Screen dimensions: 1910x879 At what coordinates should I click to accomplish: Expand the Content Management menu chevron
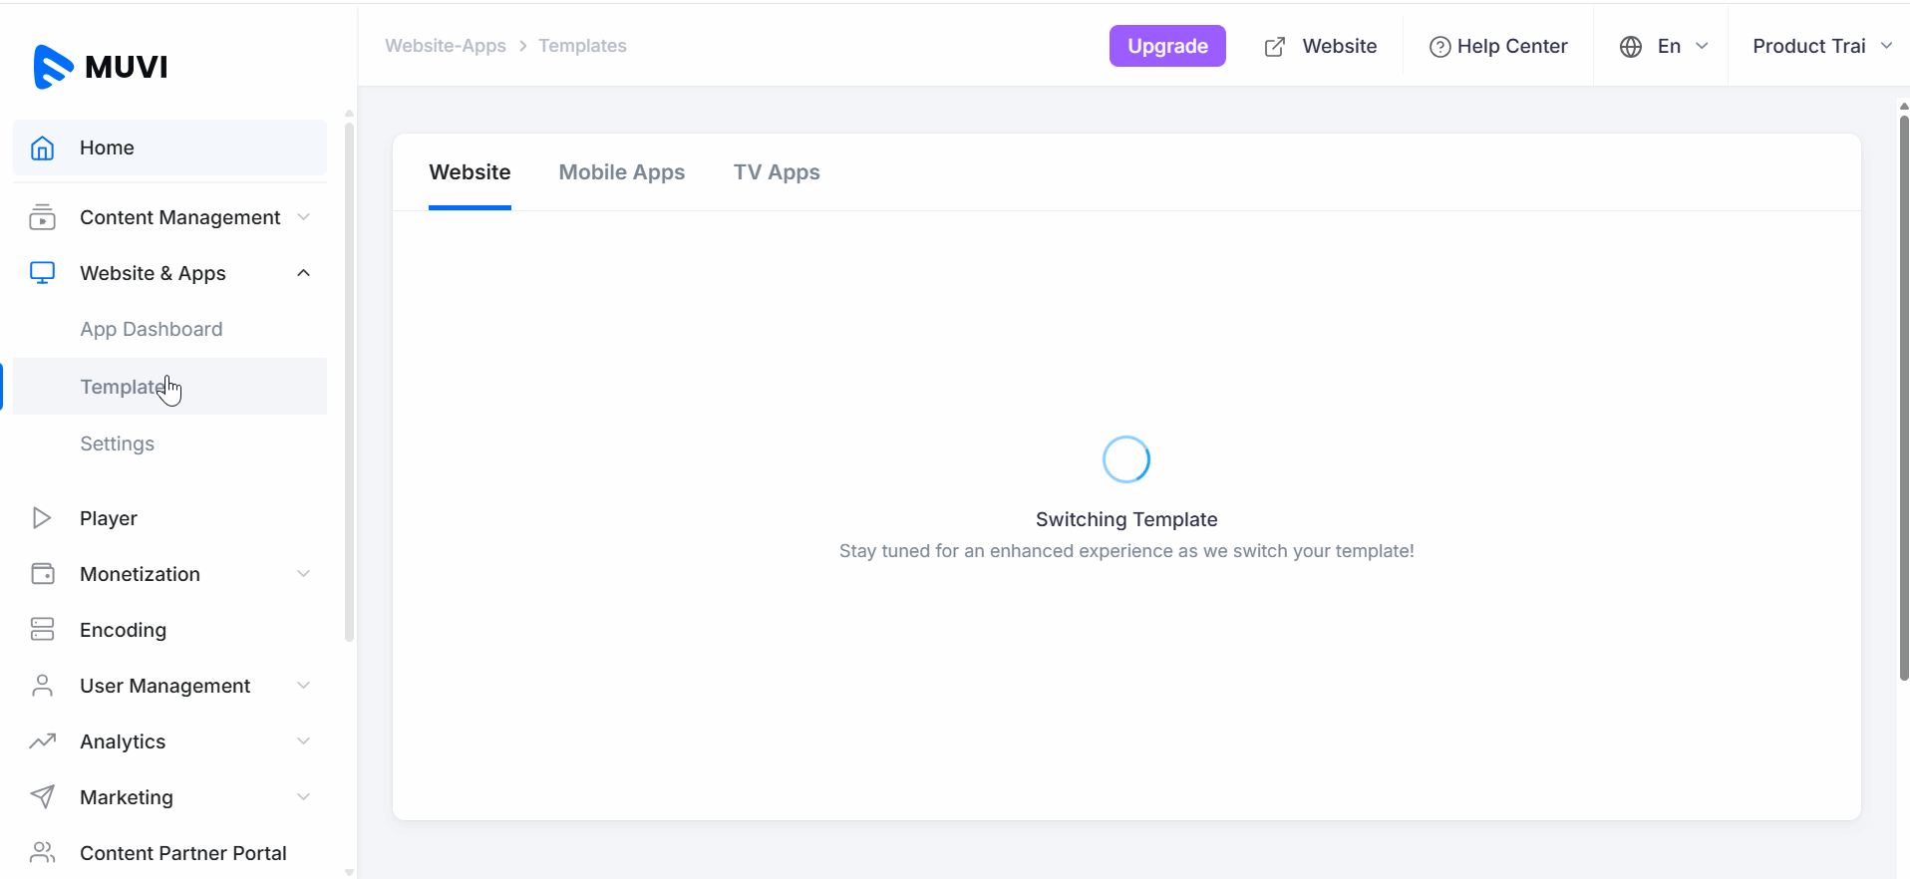pyautogui.click(x=304, y=217)
